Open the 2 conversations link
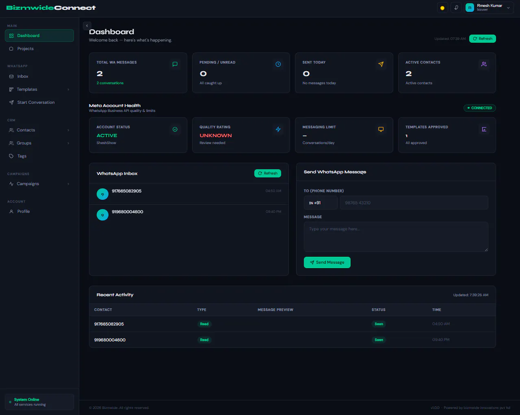520x415 pixels. [x=110, y=83]
